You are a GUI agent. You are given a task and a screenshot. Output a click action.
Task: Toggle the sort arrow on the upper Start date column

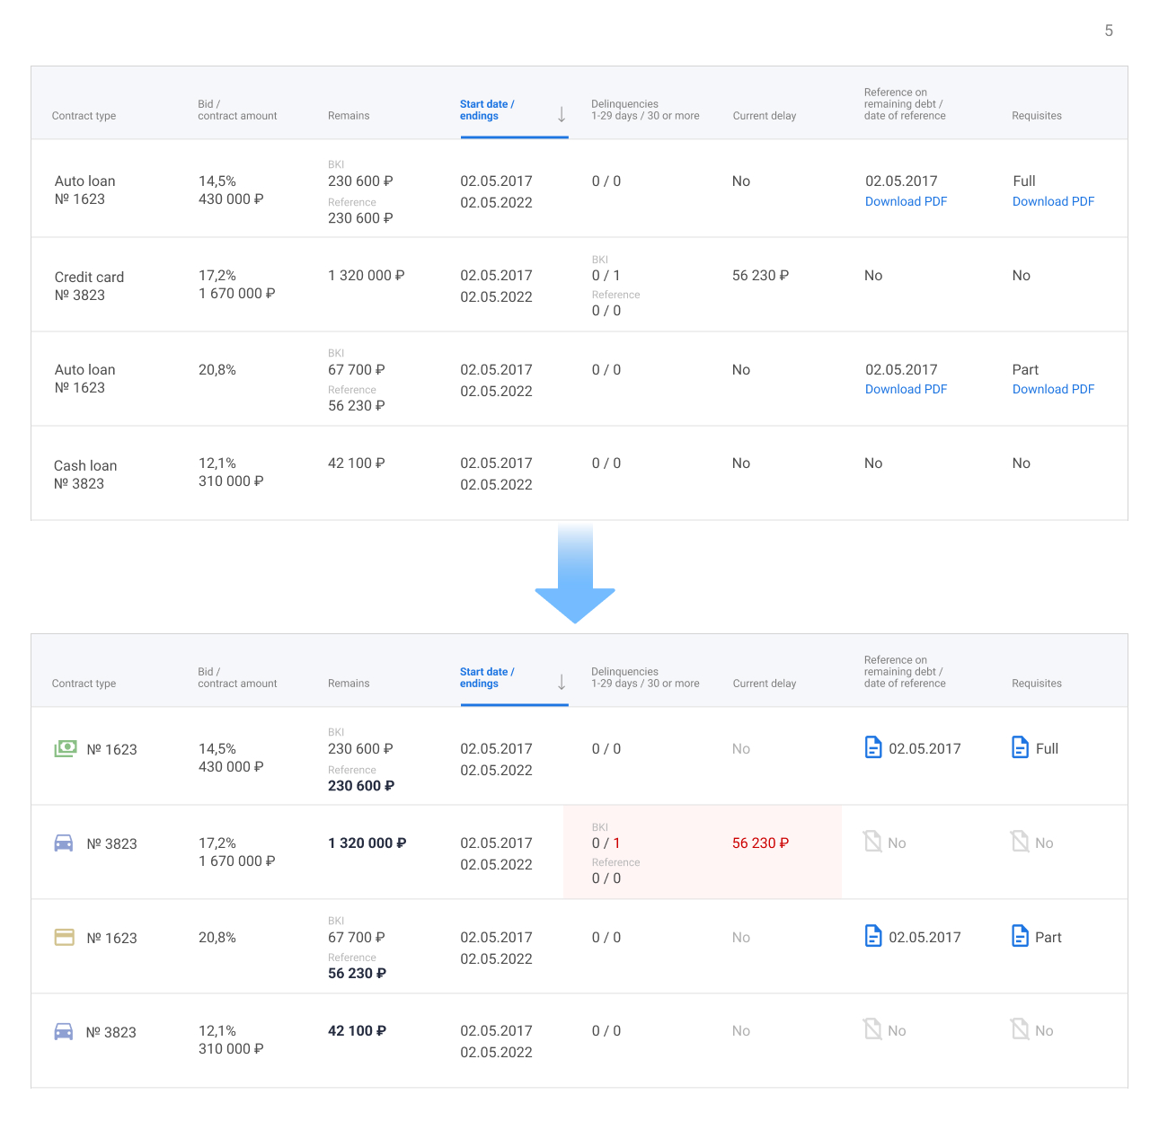tap(562, 115)
